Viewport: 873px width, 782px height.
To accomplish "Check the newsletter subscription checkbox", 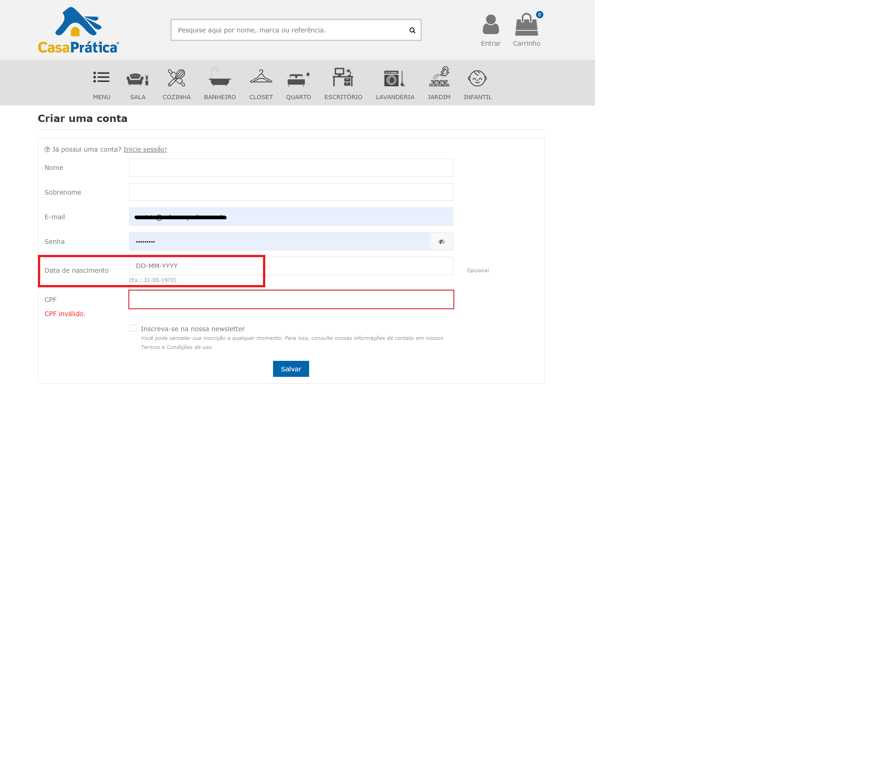I will click(x=133, y=328).
